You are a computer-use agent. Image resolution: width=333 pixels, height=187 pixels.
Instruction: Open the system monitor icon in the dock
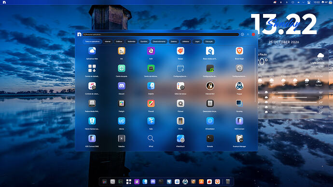click(121, 182)
